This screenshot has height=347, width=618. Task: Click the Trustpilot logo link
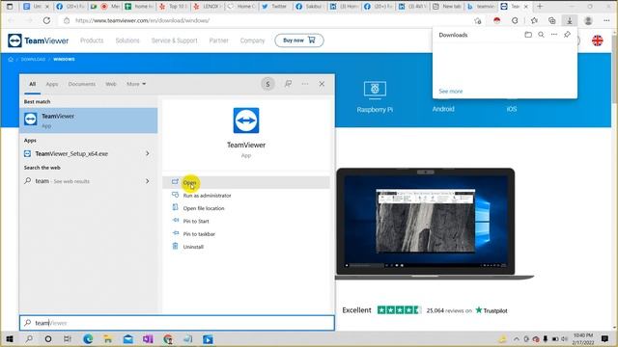[492, 310]
